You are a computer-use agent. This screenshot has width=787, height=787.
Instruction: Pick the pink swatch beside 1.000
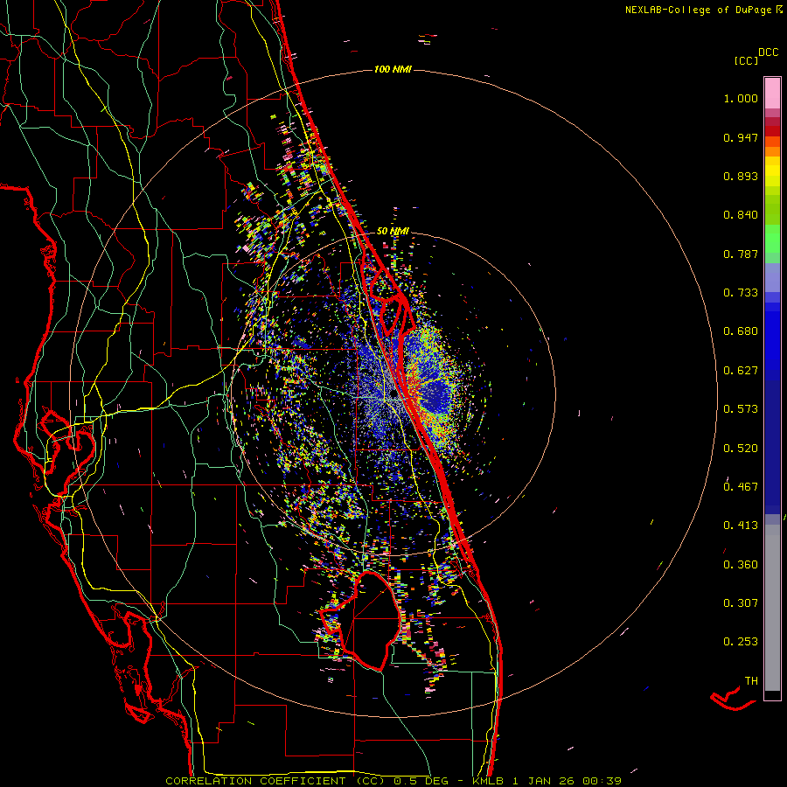772,94
